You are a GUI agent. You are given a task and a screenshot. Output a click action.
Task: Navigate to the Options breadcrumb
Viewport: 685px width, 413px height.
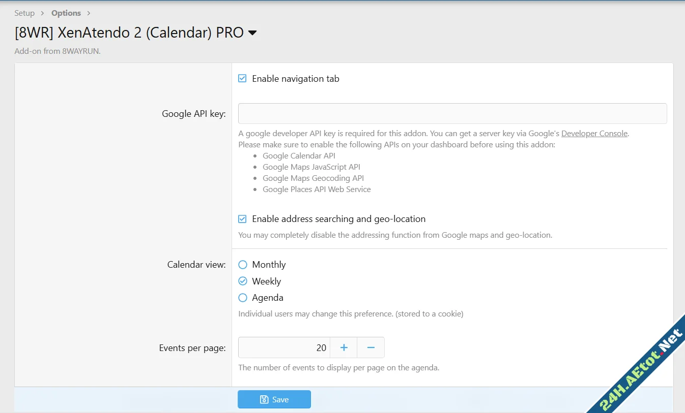tap(66, 13)
